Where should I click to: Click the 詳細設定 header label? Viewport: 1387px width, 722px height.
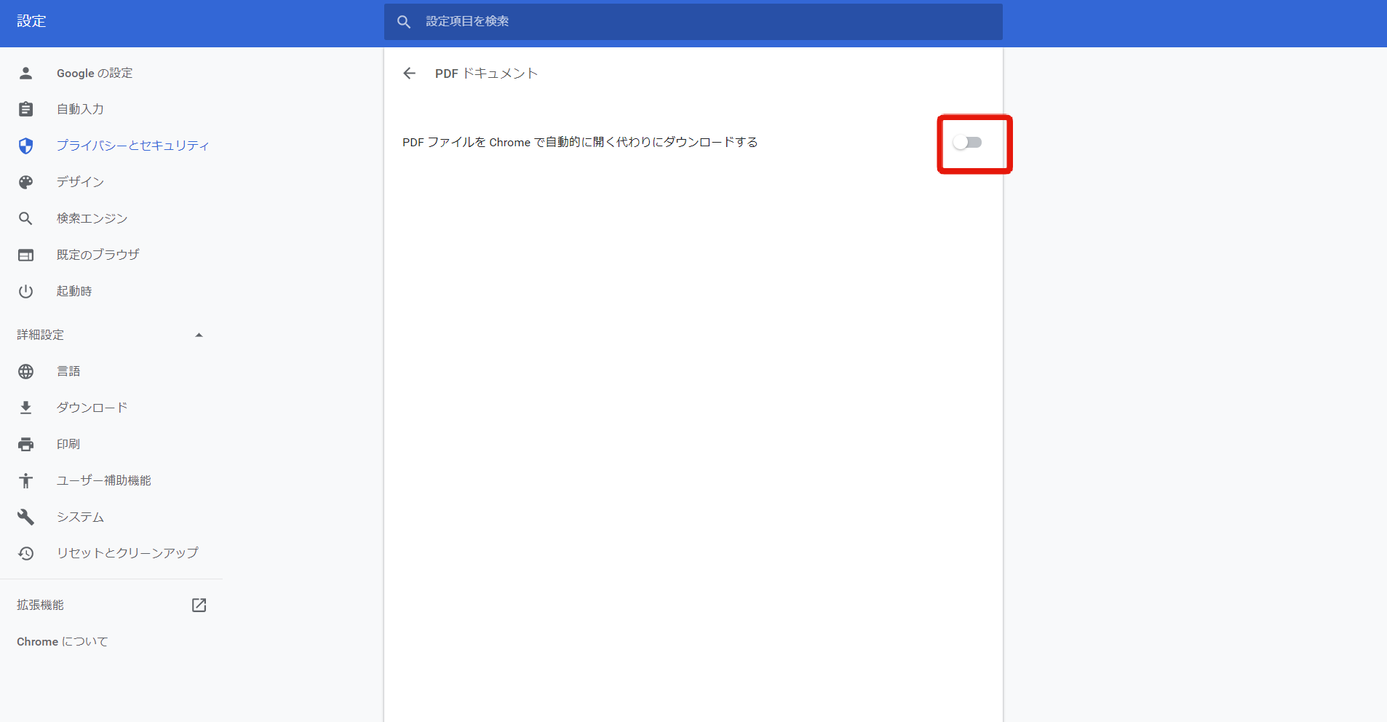41,335
